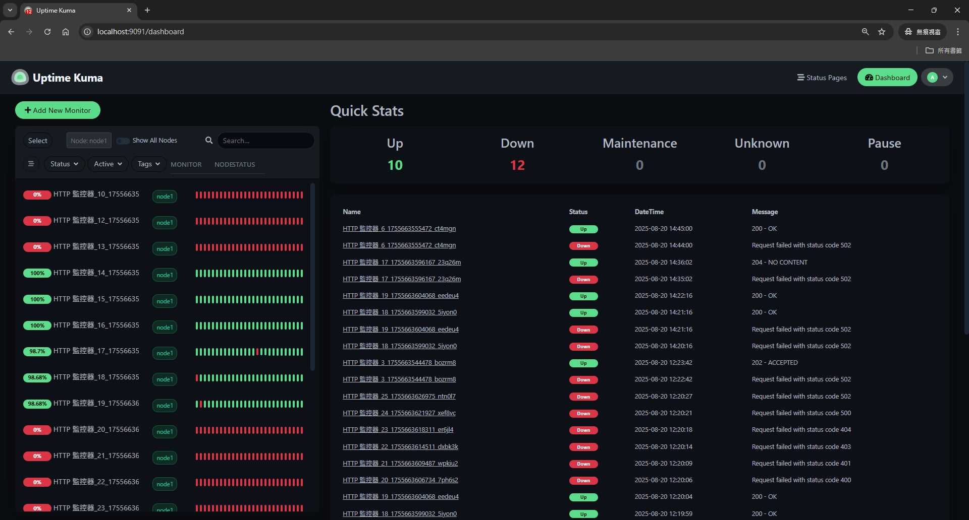The height and width of the screenshot is (520, 969).
Task: Enable the Show All Nodes toggle
Action: pos(123,141)
